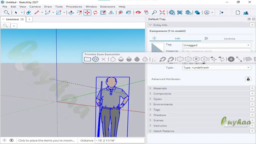Select the Rectangle shape tool
The width and height of the screenshot is (256, 144).
(x=58, y=12)
